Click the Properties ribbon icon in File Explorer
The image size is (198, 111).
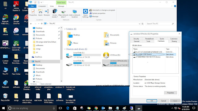coord(33,13)
